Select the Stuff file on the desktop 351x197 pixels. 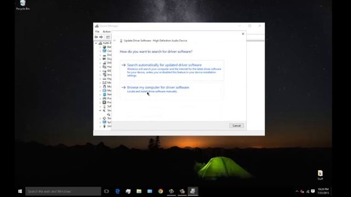point(320,175)
